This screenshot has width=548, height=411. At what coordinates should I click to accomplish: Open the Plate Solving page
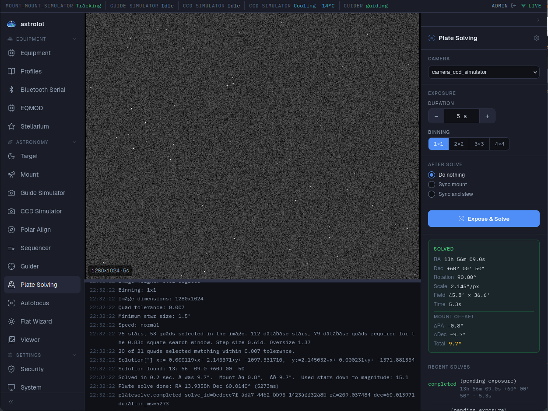pyautogui.click(x=42, y=285)
